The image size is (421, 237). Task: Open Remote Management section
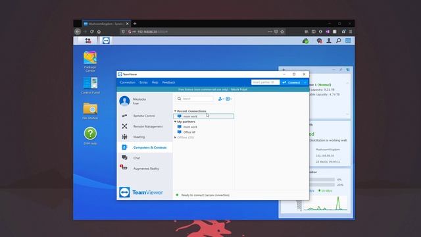click(x=144, y=126)
